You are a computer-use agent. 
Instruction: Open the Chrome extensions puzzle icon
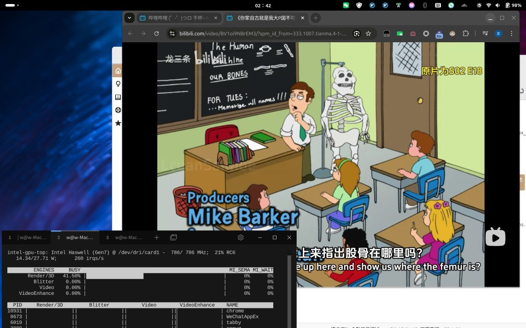pyautogui.click(x=465, y=34)
